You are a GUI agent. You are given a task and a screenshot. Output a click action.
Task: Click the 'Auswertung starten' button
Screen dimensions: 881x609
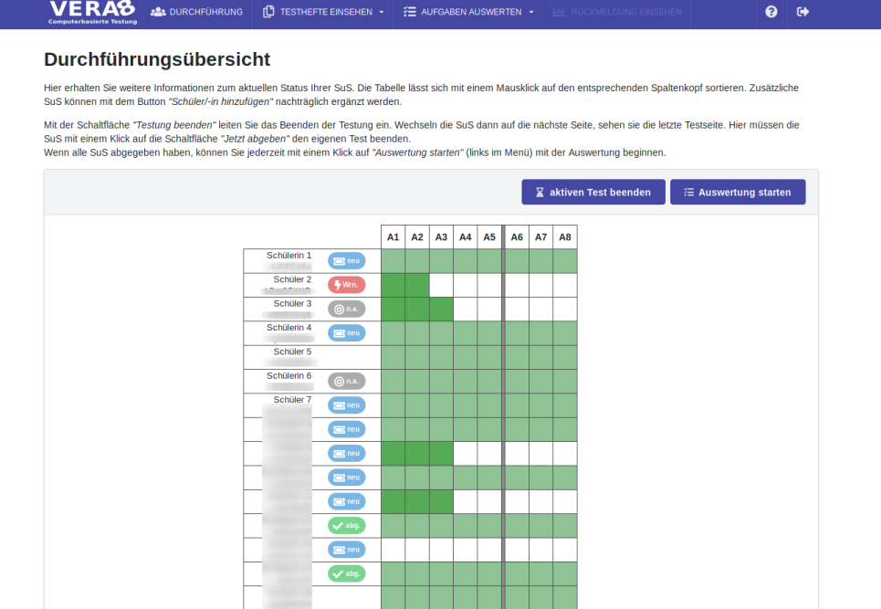click(x=738, y=193)
